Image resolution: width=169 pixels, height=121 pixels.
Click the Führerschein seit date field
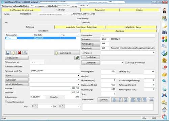coord(37,63)
